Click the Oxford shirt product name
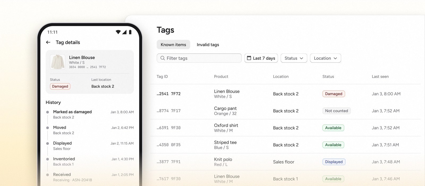 [x=226, y=125]
